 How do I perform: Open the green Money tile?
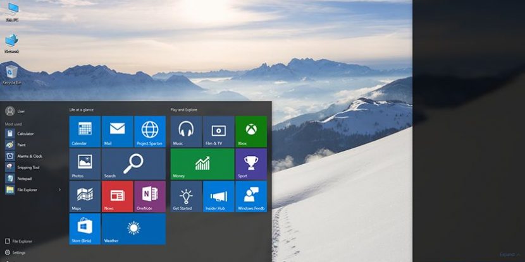tap(202, 164)
